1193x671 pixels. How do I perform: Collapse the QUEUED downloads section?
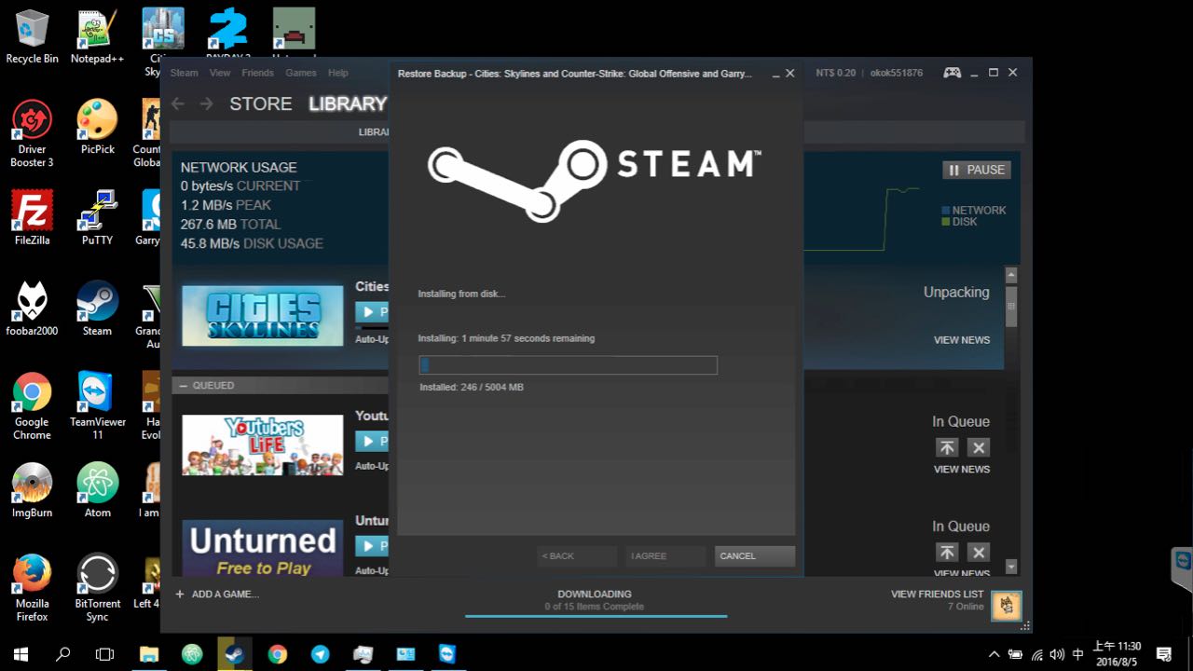coord(184,386)
